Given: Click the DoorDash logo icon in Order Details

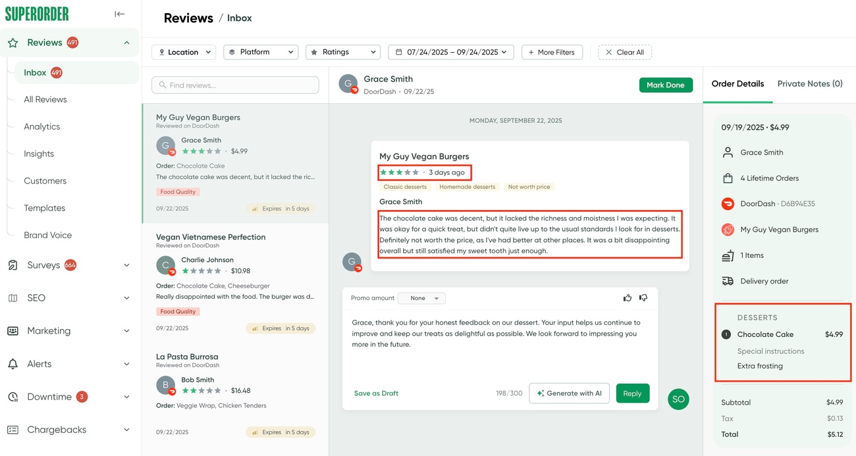Looking at the screenshot, I should coord(728,203).
